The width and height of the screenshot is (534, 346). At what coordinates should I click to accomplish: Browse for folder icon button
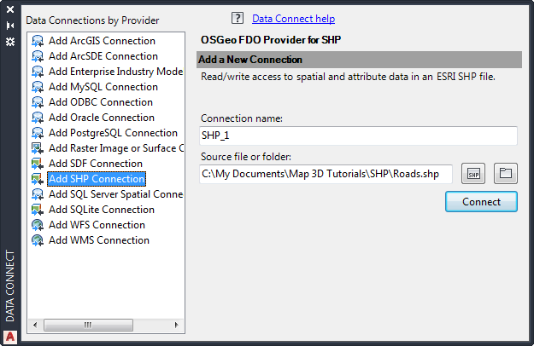pos(506,174)
